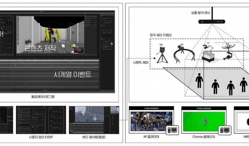Select the overhead drone rig camera
The width and height of the screenshot is (249, 146).
pyautogui.click(x=228, y=50)
